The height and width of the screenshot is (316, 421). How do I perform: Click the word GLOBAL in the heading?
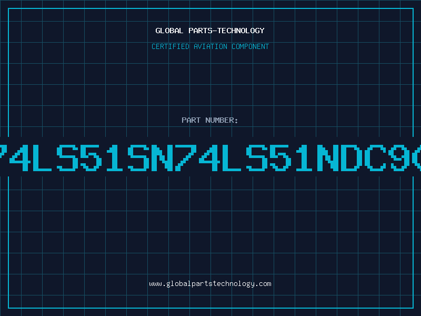(169, 31)
